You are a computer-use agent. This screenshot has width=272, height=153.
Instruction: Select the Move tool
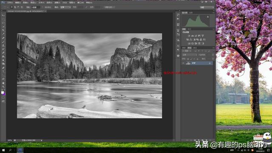coord(3,15)
